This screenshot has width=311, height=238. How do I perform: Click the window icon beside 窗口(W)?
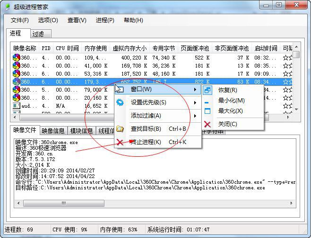tap(120, 89)
